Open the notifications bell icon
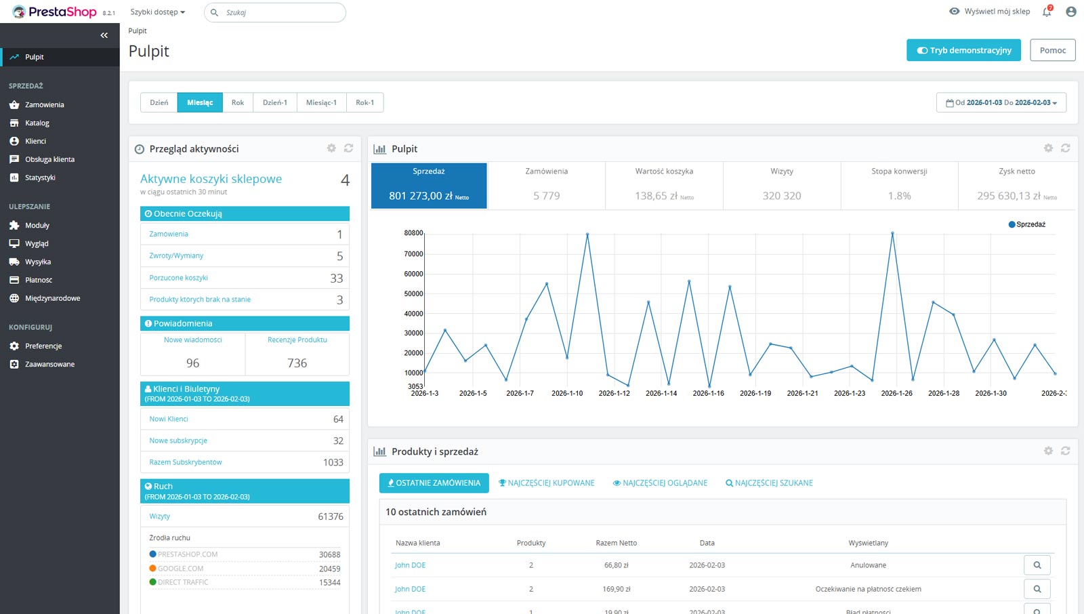This screenshot has height=614, width=1084. tap(1047, 12)
